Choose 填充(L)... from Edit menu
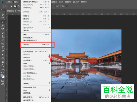Viewport: 137px width, 102px height. tap(36, 45)
